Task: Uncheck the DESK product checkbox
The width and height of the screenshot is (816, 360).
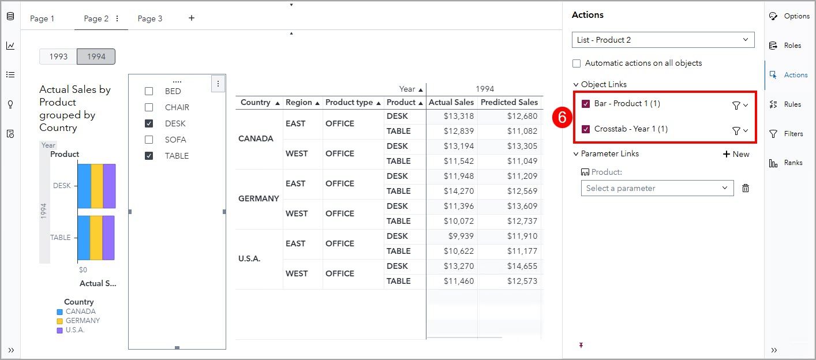Action: (149, 123)
